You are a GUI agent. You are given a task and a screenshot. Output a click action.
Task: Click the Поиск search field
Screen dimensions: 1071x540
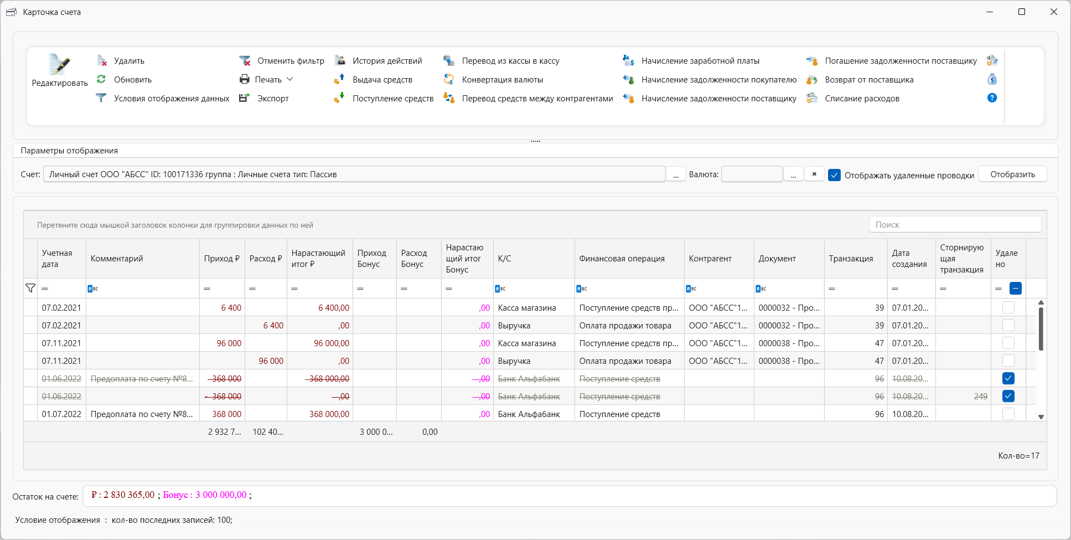[955, 225]
